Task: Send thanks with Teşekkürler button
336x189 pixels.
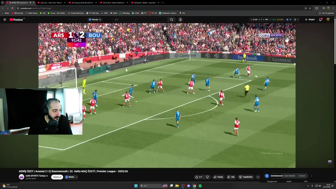Action: click(246, 177)
